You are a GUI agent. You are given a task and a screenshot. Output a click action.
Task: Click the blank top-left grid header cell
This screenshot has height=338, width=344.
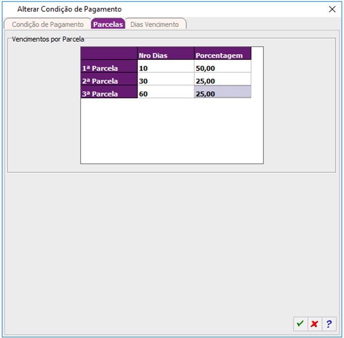pyautogui.click(x=109, y=53)
